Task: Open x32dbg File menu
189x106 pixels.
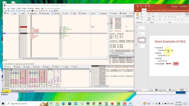Action: [4, 9]
